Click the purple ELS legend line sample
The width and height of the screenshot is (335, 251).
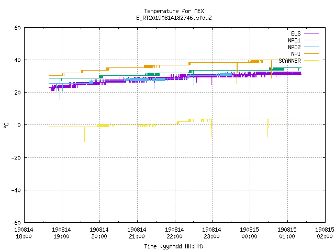(x=311, y=33)
